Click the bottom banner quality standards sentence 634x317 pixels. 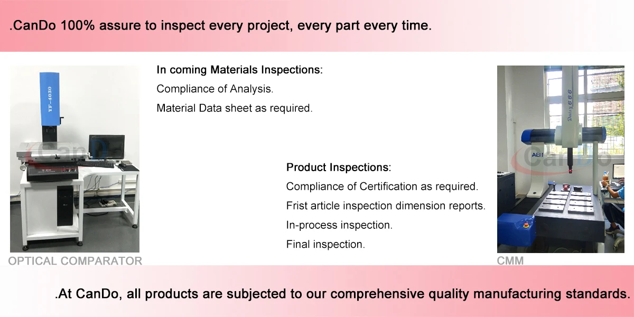point(342,294)
